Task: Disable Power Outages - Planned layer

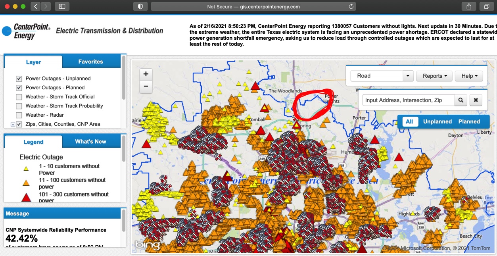Action: [x=19, y=88]
